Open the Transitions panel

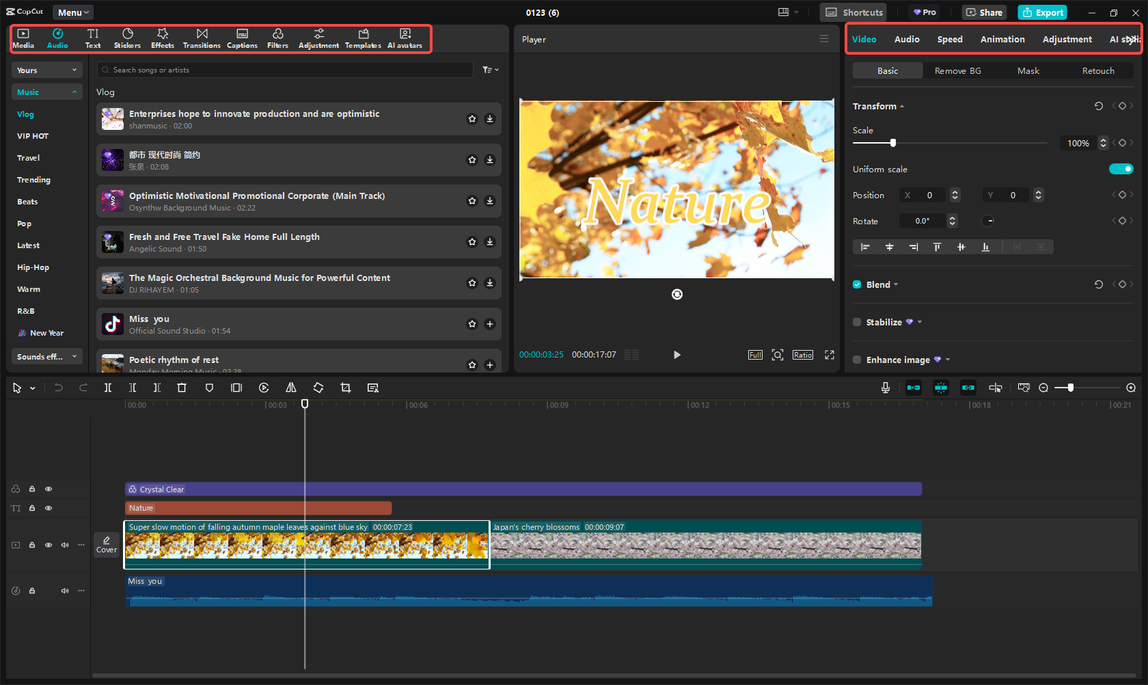[202, 38]
